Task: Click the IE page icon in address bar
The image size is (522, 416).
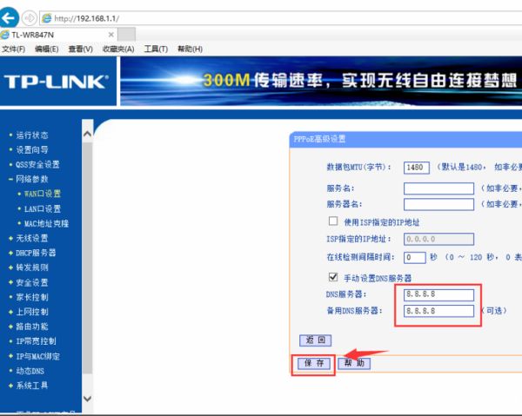Action: click(47, 17)
